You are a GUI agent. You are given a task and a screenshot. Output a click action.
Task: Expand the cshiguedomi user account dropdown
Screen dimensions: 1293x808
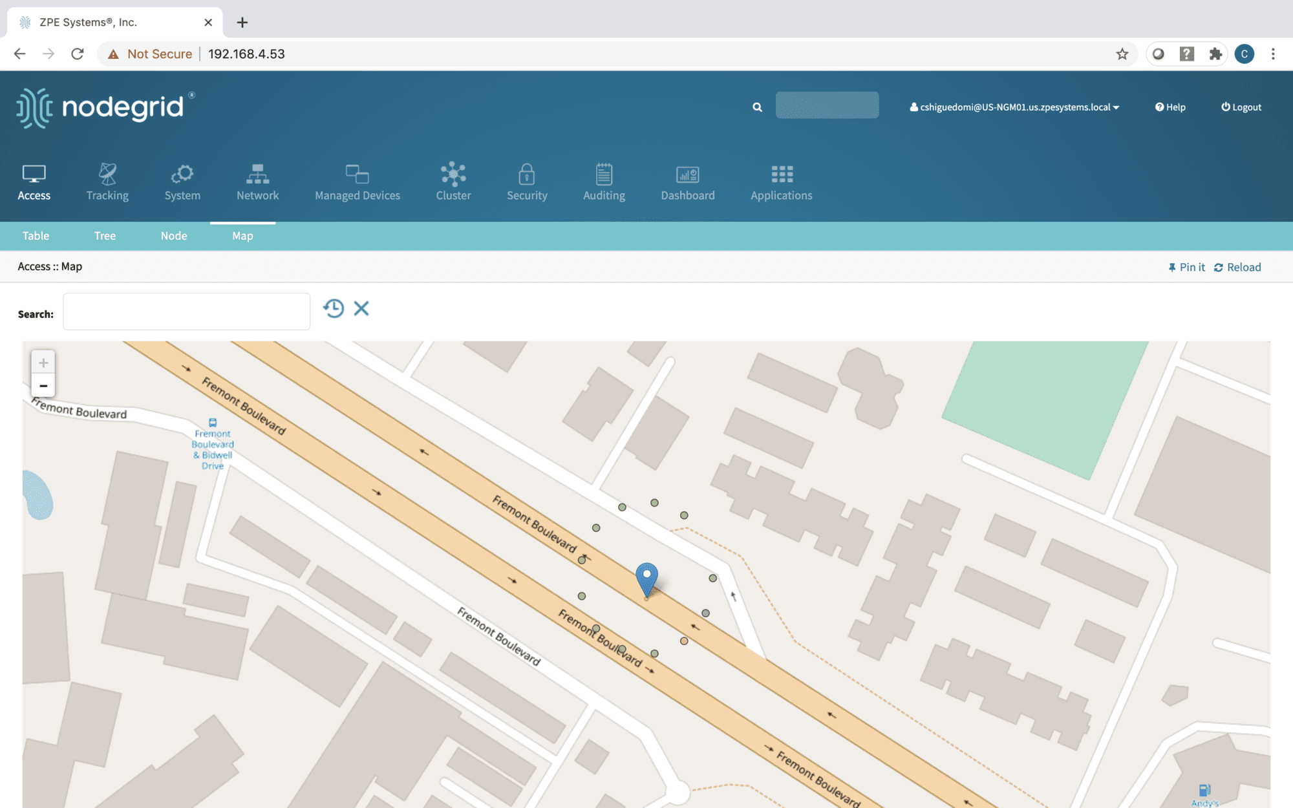tap(1014, 107)
